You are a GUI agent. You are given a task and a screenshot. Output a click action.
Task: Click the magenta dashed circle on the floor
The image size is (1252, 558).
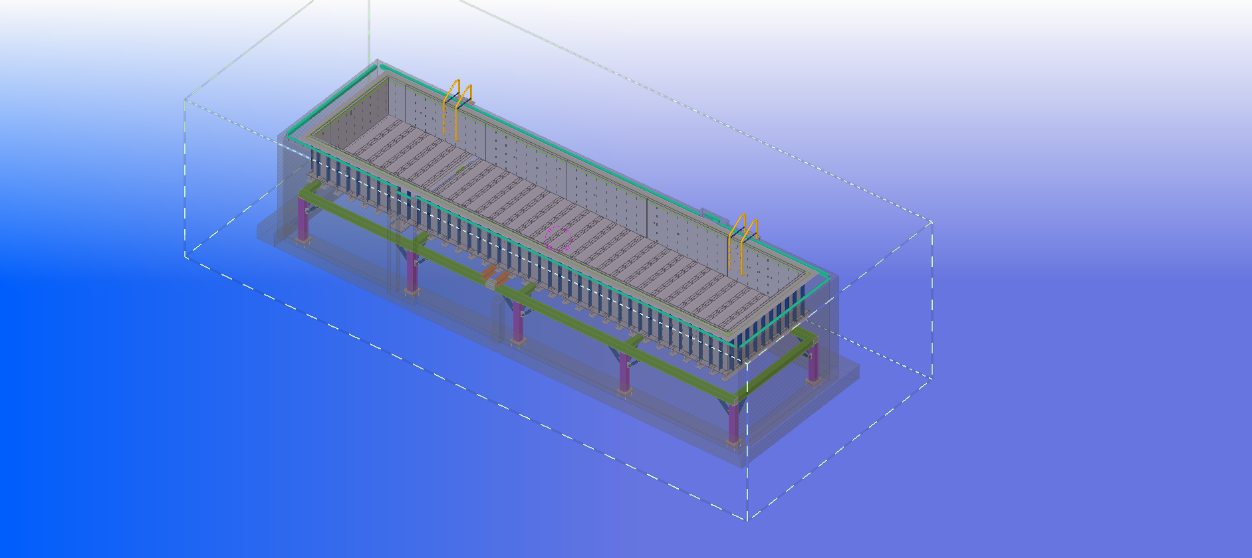click(557, 238)
